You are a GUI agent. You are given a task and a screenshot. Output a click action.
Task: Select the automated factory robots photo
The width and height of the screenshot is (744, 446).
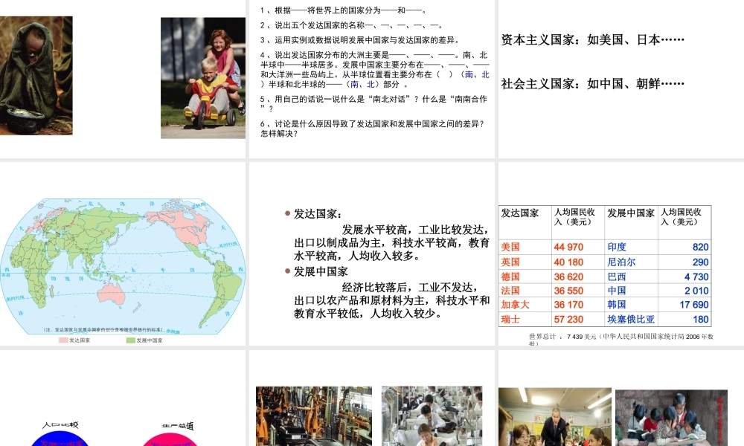pos(314,416)
